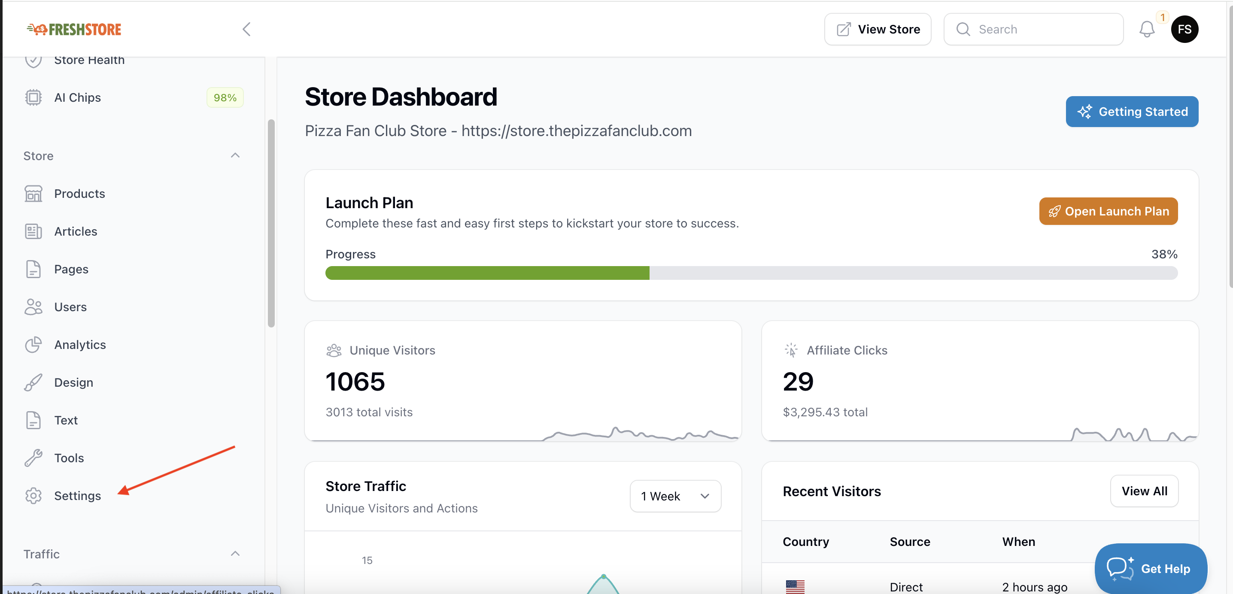Image resolution: width=1233 pixels, height=594 pixels.
Task: Open the FS user avatar menu
Action: 1184,30
